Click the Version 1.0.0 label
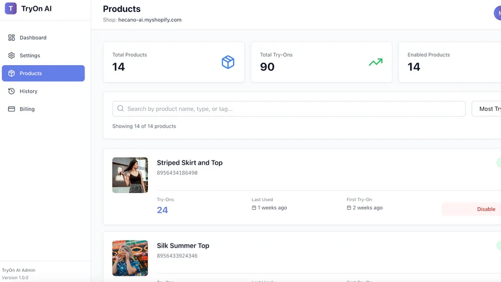Screen dimensions: 501x282 pyautogui.click(x=15, y=278)
